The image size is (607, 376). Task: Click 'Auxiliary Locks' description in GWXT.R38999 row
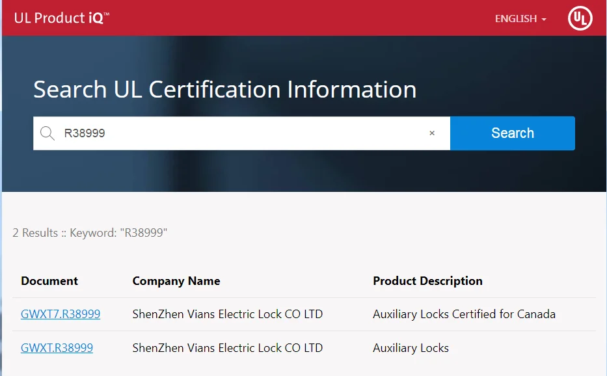pos(411,348)
